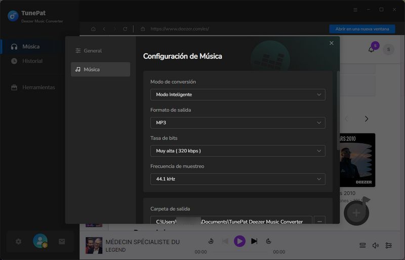Open the Frecuencia de muestreo dropdown

237,179
